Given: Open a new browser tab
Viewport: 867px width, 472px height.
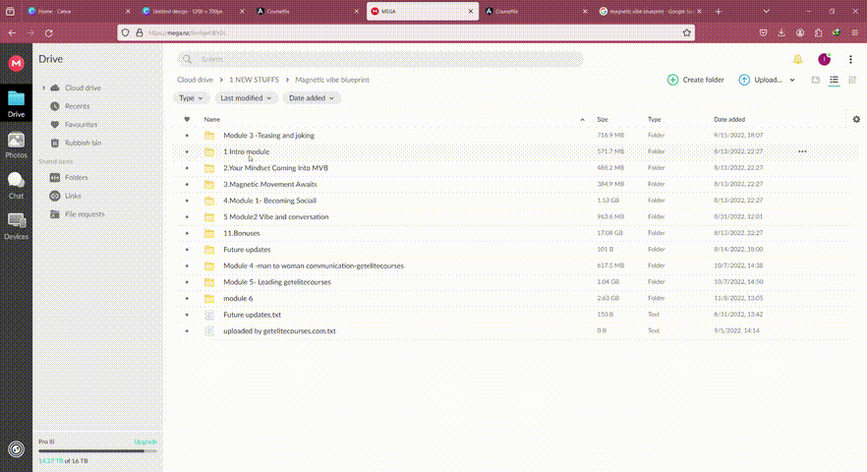Looking at the screenshot, I should [719, 11].
